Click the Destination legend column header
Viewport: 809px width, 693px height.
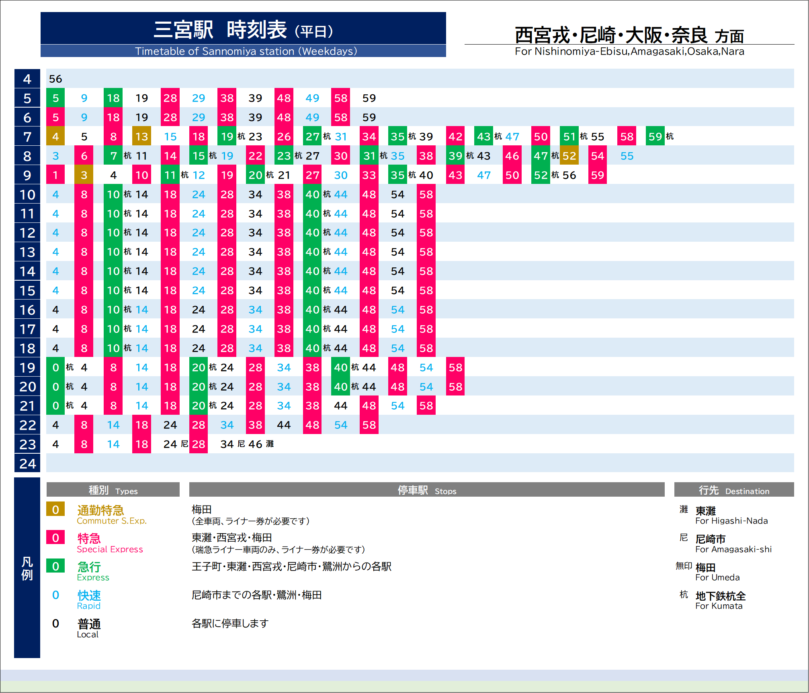pyautogui.click(x=734, y=490)
